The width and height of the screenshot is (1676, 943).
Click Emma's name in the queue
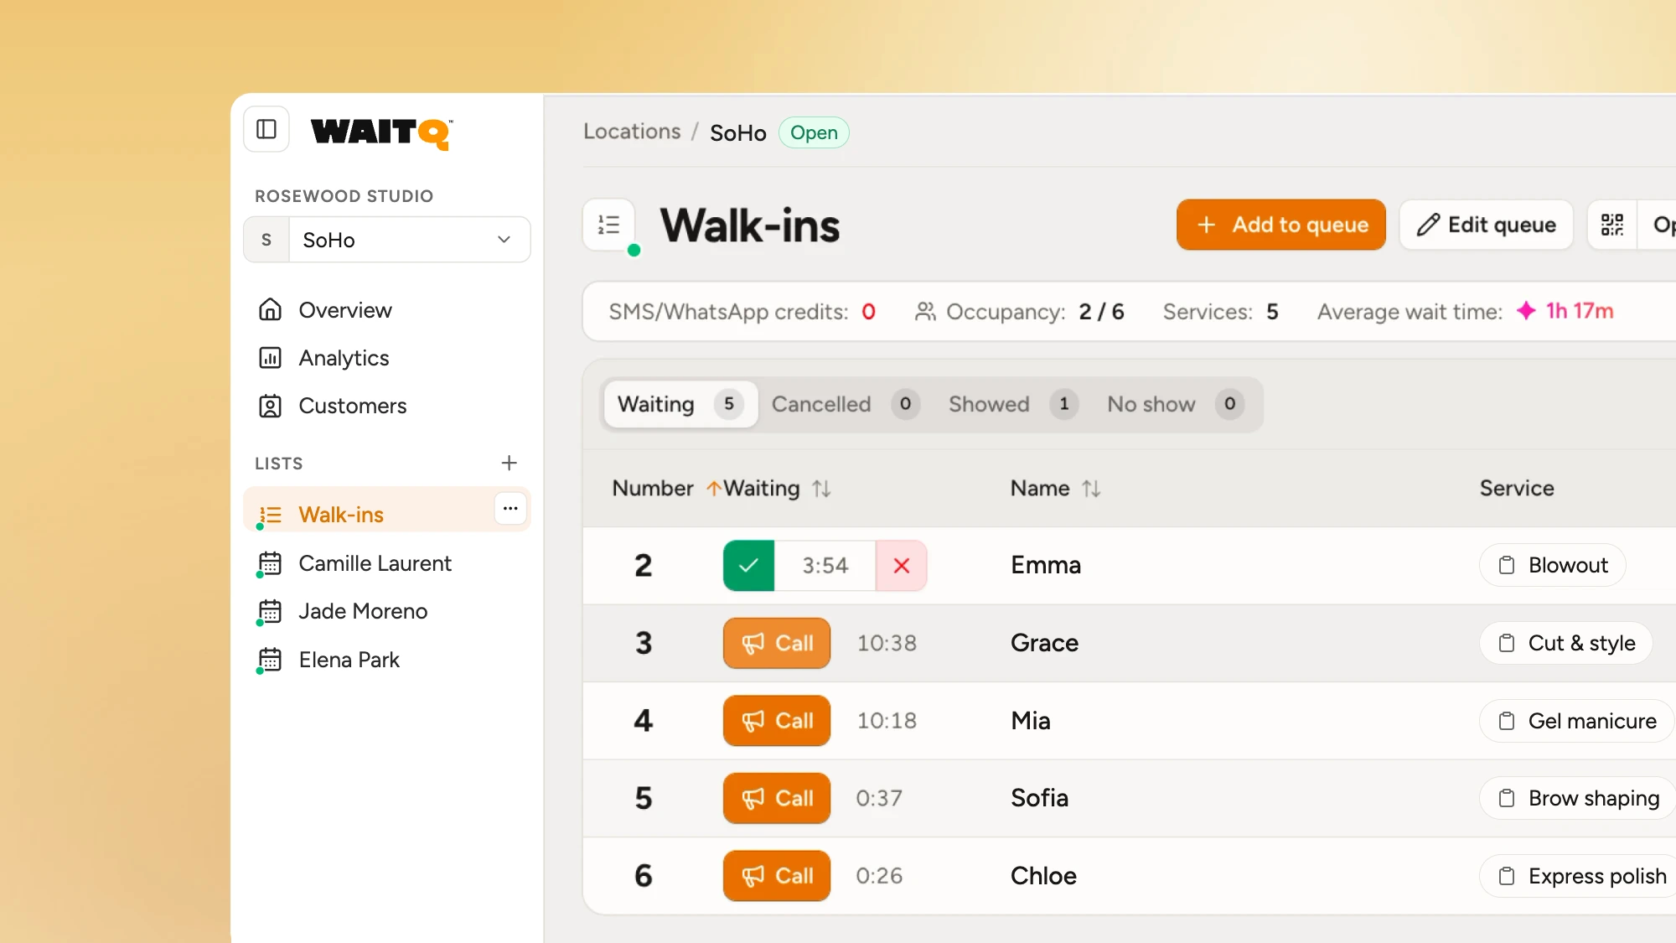[x=1046, y=565]
